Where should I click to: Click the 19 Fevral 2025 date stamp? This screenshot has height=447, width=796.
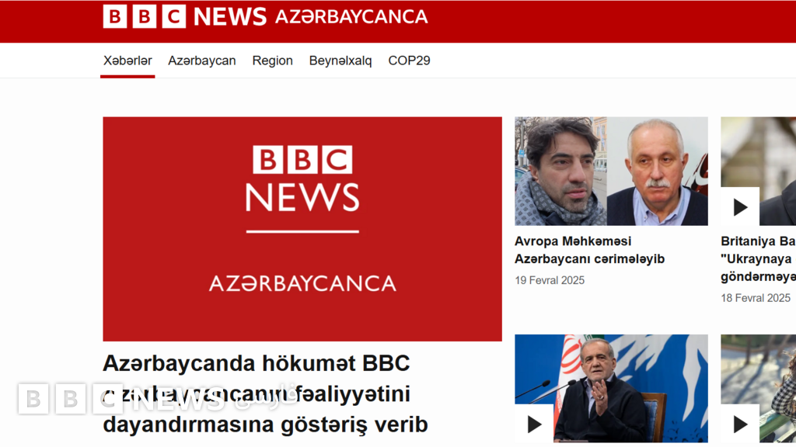click(x=550, y=280)
